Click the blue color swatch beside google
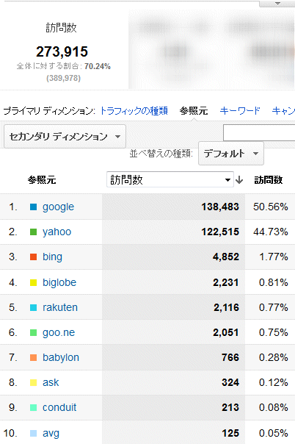This screenshot has height=444, width=295. coord(33,207)
